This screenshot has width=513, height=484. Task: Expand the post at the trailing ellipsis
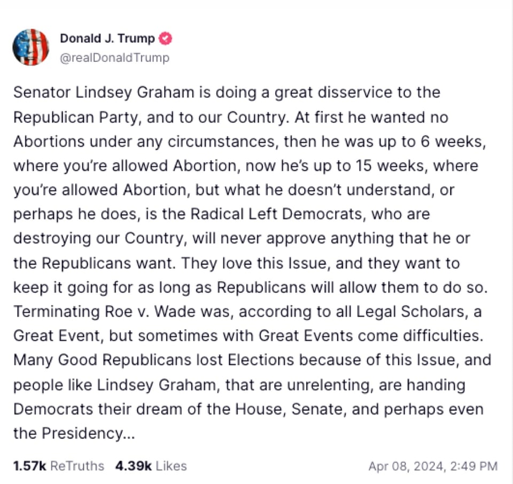point(129,433)
